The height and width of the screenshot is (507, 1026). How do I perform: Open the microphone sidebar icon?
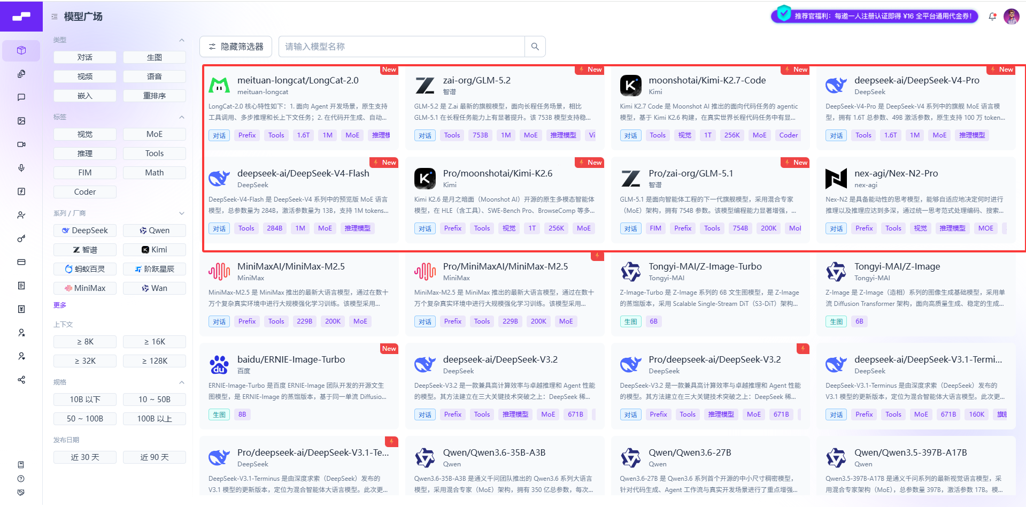pyautogui.click(x=21, y=168)
